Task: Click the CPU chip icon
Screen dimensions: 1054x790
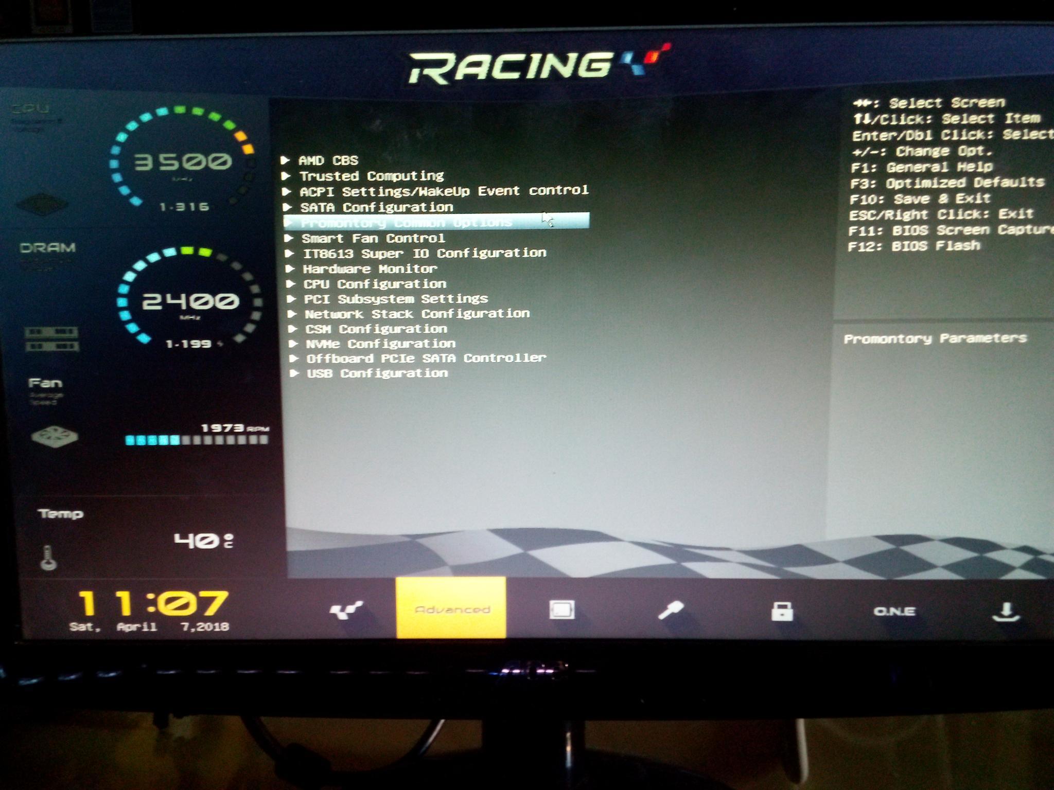Action: 42,204
